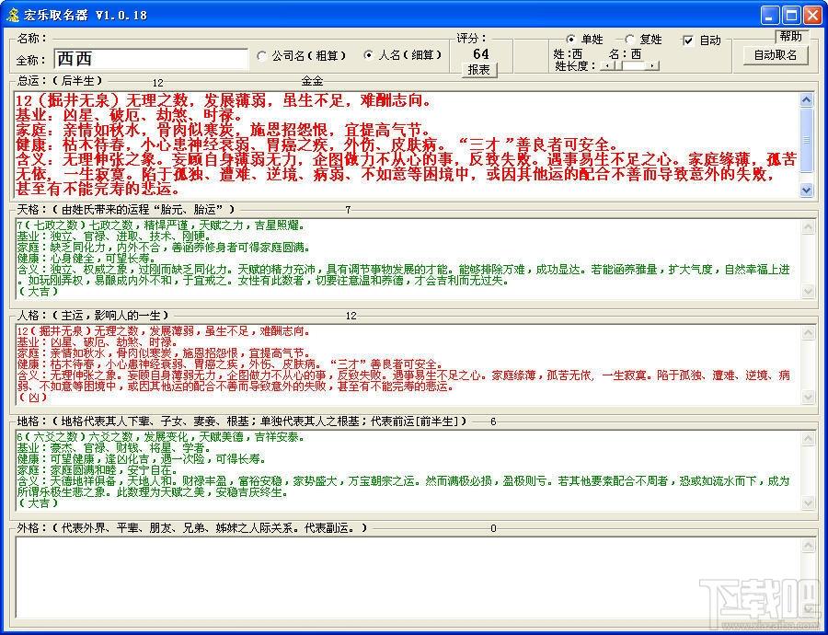Viewport: 828px width, 635px height.
Task: Click the 报表 button
Action: coord(479,70)
